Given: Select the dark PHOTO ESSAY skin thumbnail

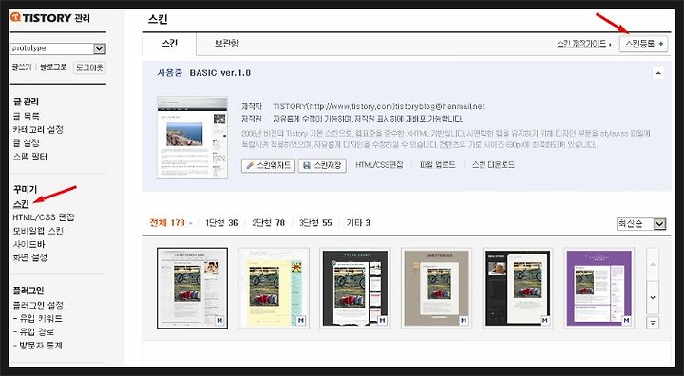Looking at the screenshot, I should tap(355, 289).
